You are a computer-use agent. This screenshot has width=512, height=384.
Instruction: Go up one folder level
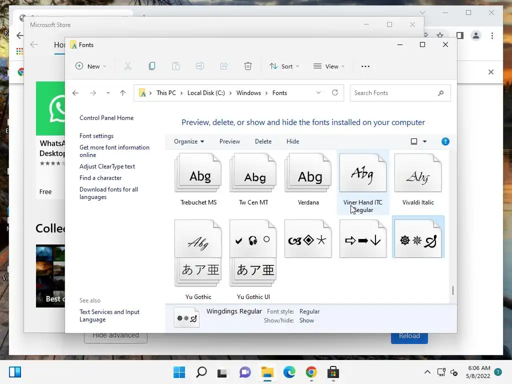click(x=123, y=93)
